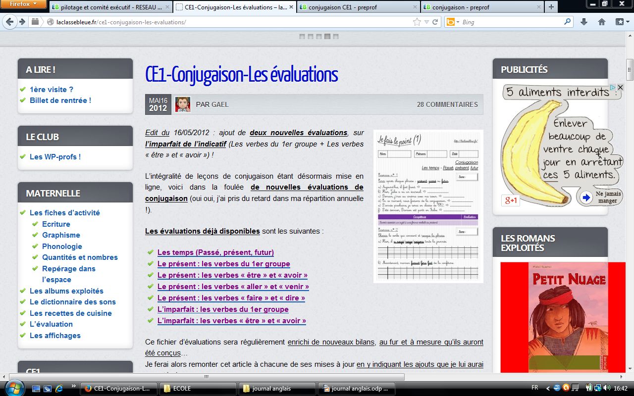Open URL history dropdown arrow in address bar

[427, 22]
